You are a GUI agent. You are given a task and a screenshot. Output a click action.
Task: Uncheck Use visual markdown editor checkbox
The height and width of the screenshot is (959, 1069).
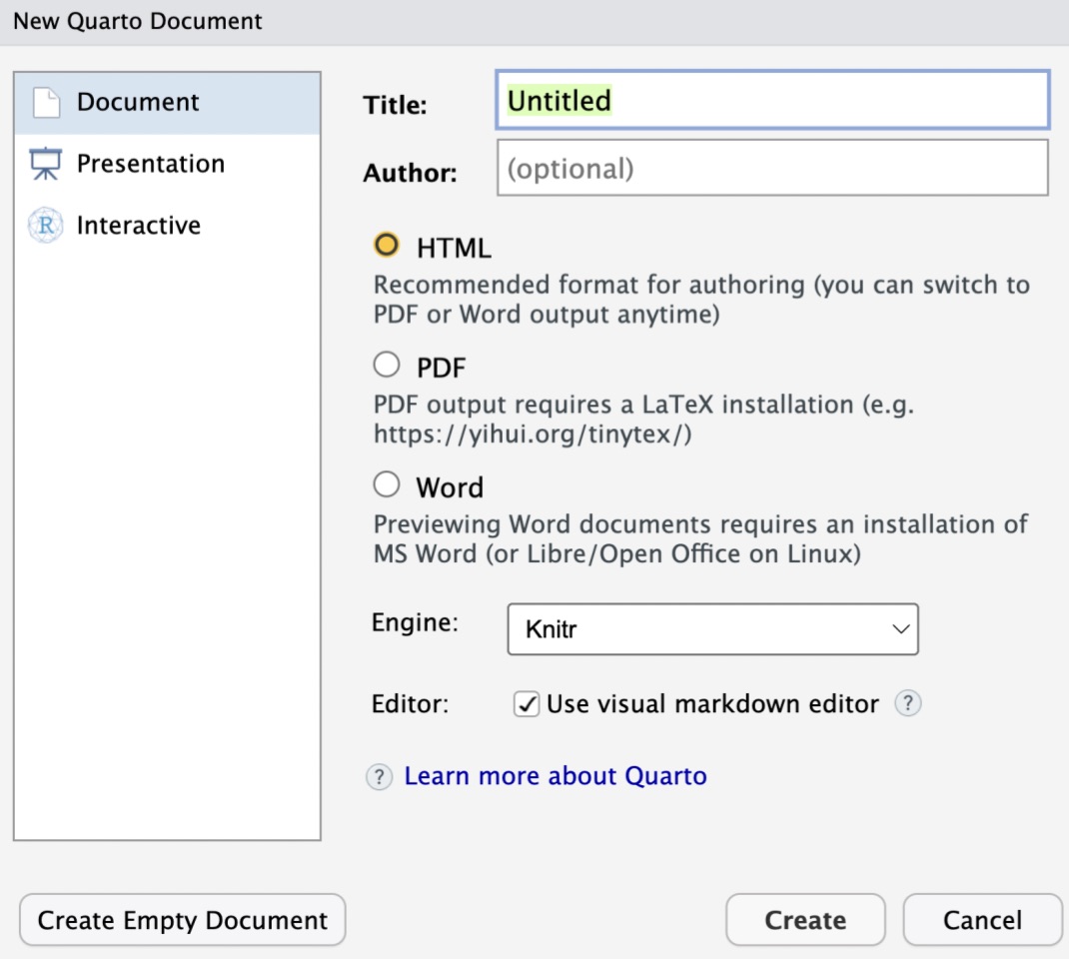[527, 704]
